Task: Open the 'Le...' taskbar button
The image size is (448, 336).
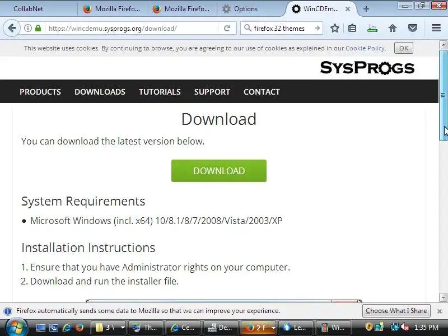Action: pyautogui.click(x=296, y=328)
